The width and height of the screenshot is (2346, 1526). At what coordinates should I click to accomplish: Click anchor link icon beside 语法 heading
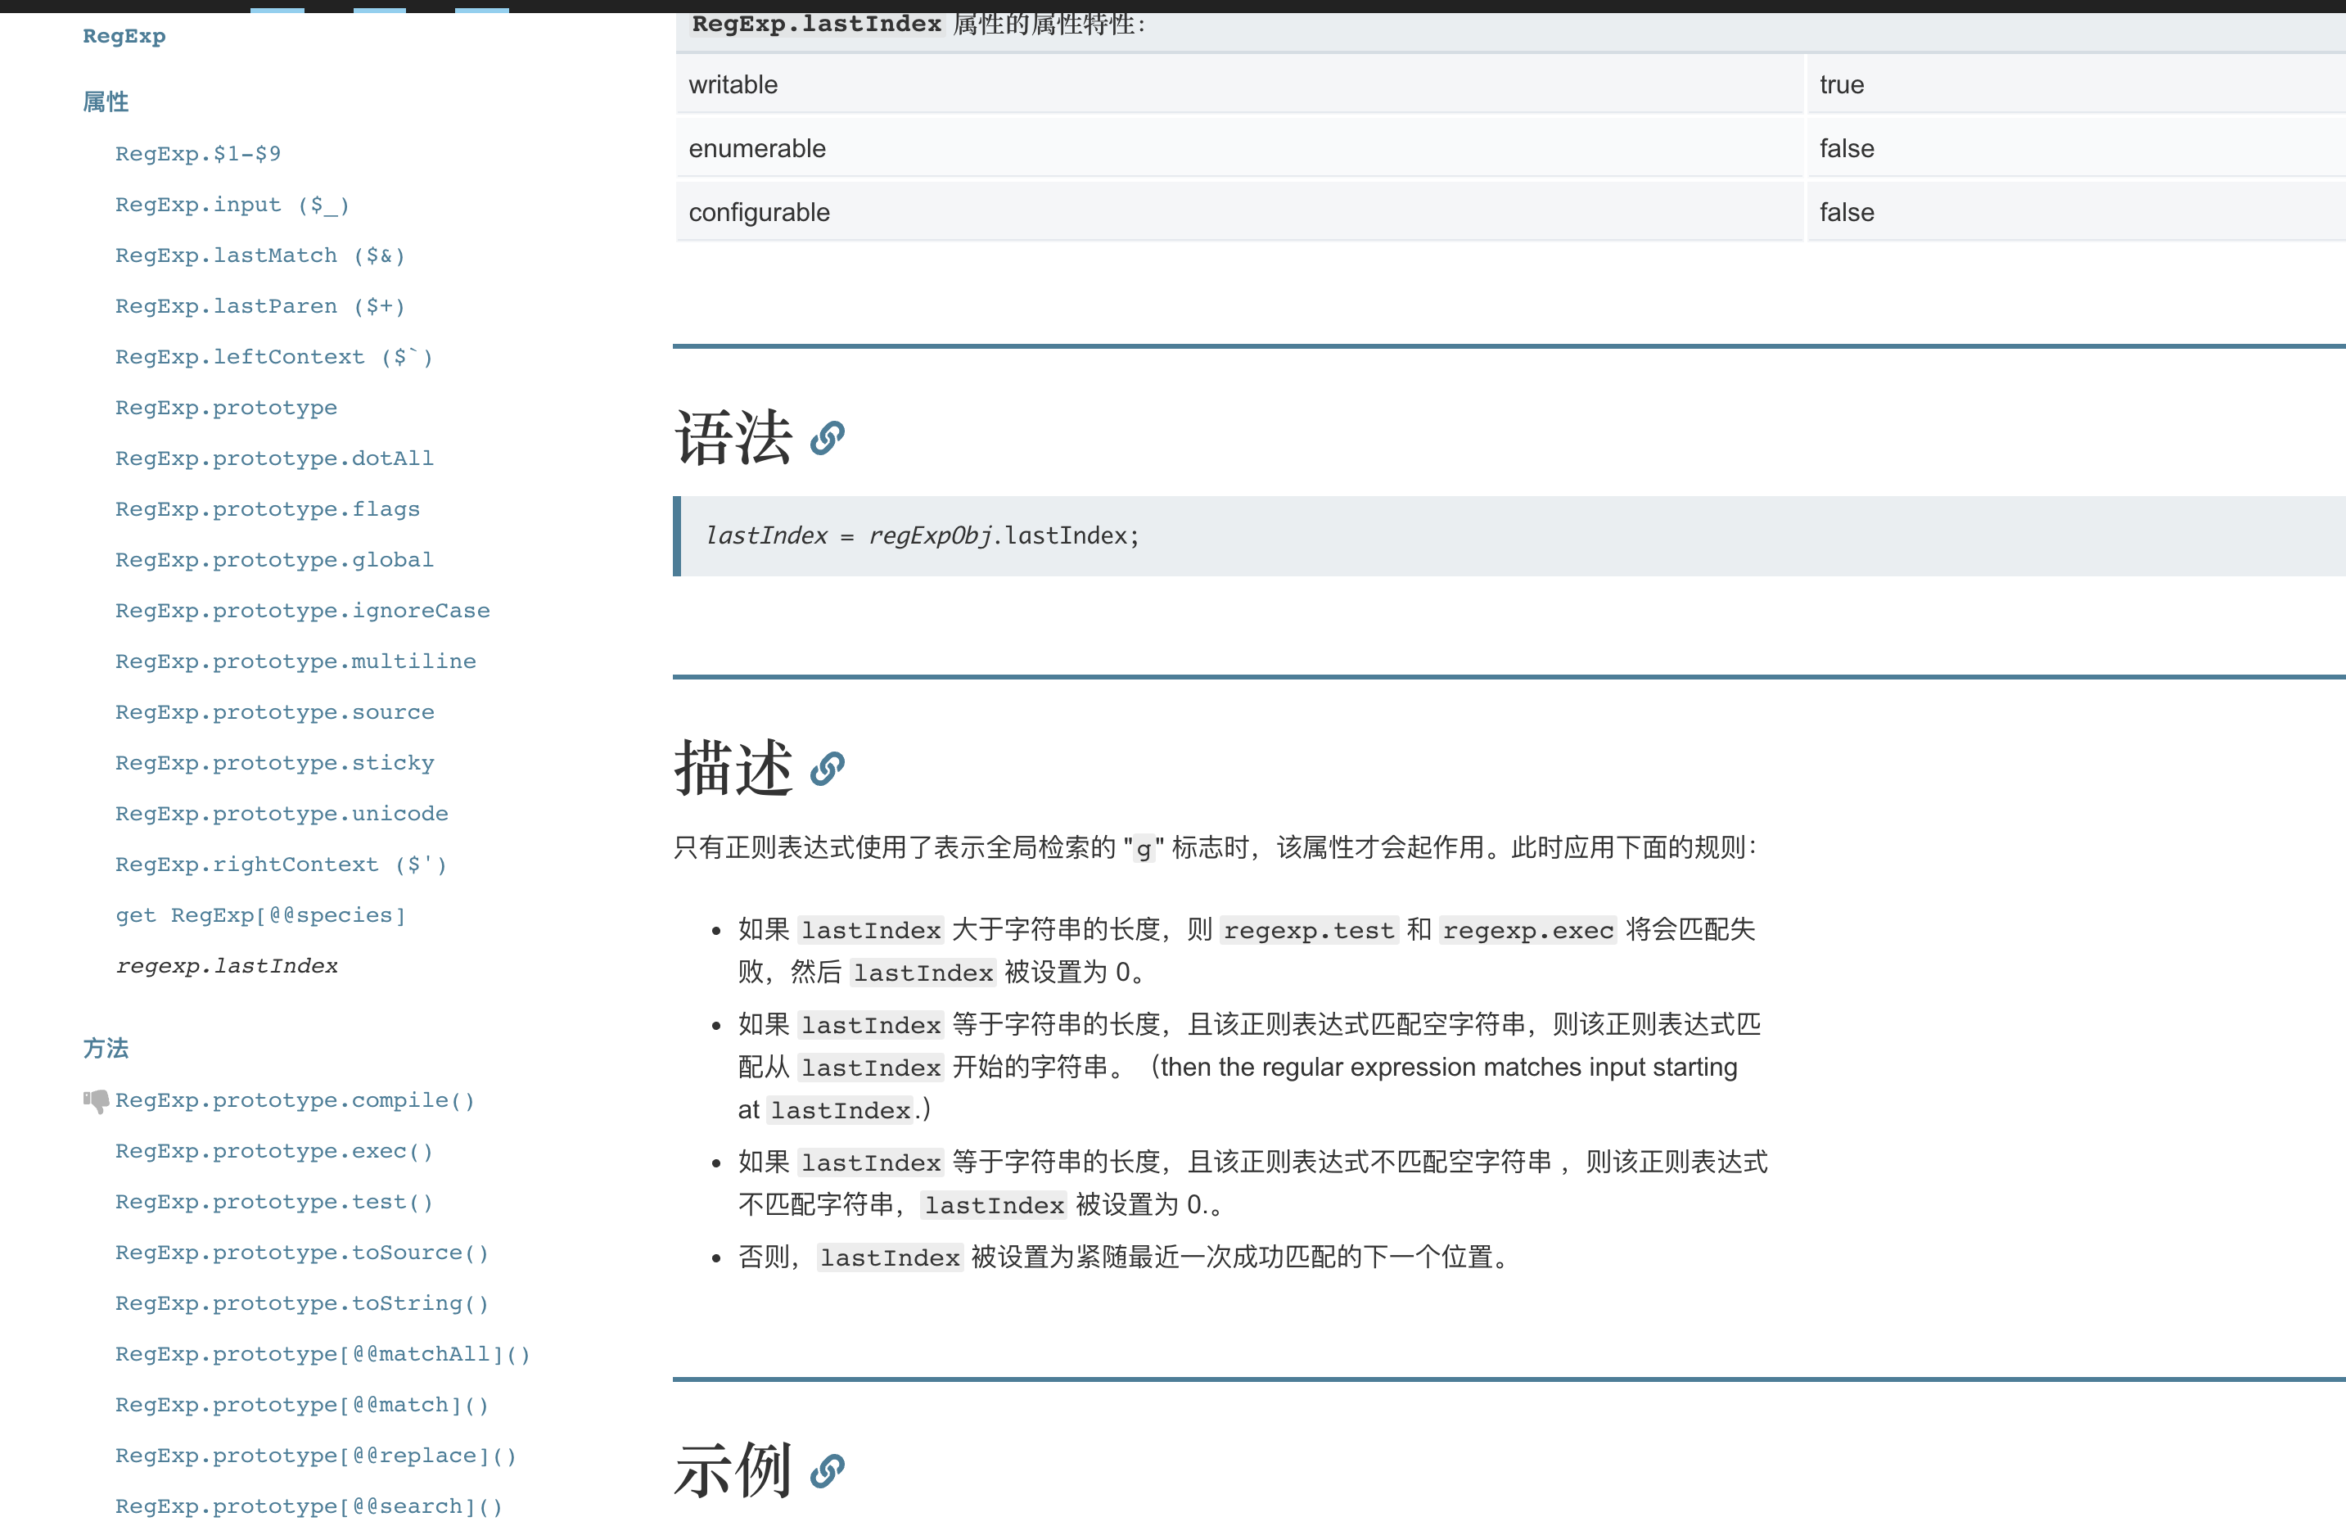click(827, 439)
